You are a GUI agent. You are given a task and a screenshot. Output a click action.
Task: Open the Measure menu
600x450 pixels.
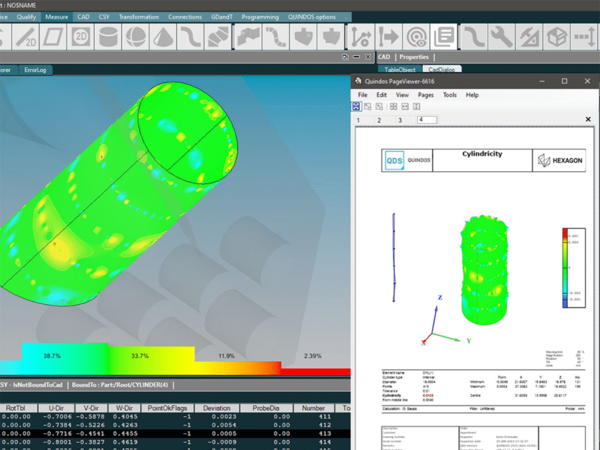coord(56,17)
